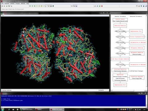Open the File menu
This screenshot has width=148, height=111.
[2, 3]
